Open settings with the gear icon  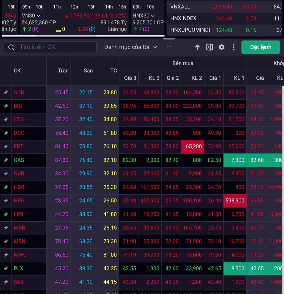coord(222,47)
